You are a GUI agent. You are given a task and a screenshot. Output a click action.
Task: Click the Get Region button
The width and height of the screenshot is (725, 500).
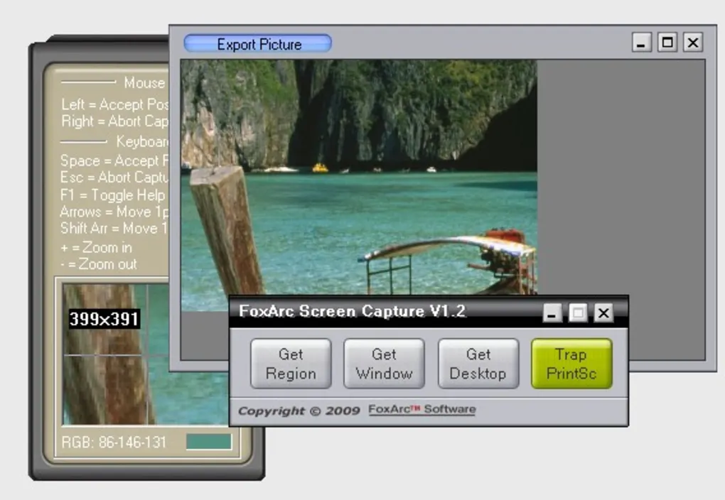point(291,363)
